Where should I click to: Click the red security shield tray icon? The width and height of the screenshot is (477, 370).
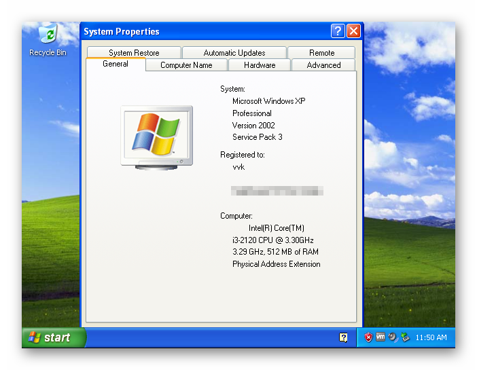click(x=368, y=337)
